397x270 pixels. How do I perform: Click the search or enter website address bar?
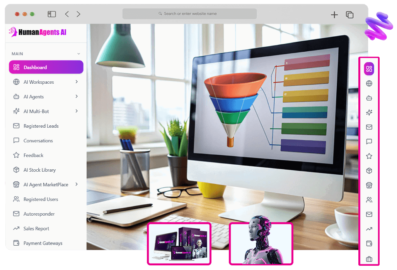189,14
